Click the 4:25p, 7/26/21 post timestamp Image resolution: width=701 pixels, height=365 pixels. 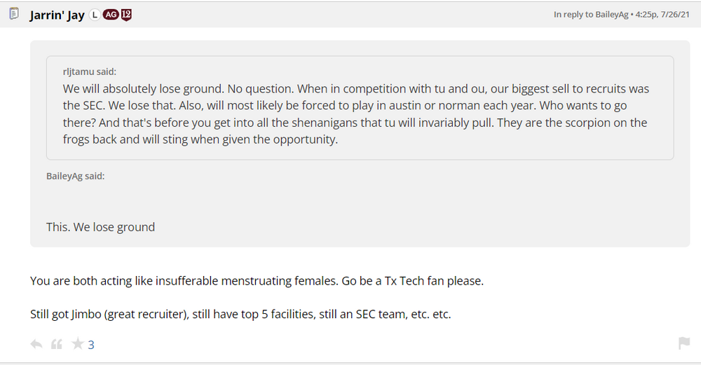673,15
